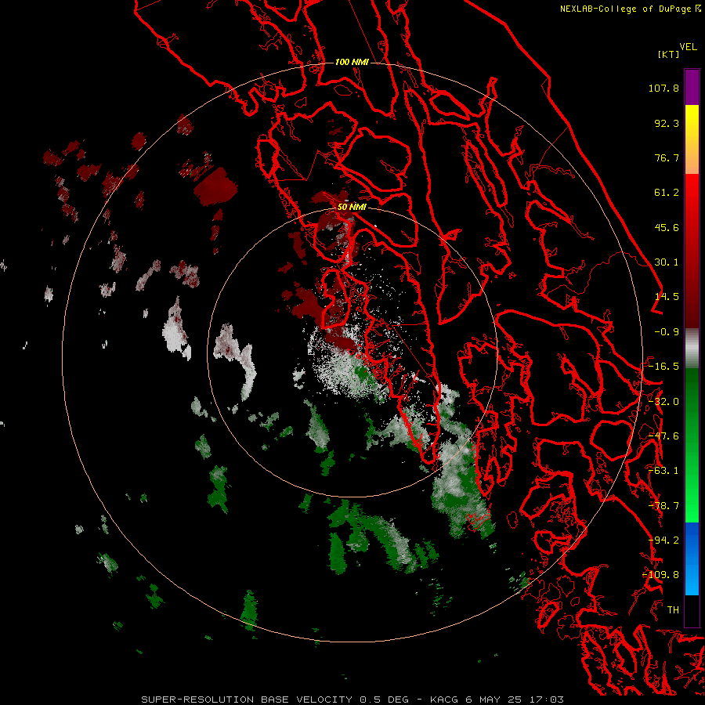Click the 14.5 velocity scale value
This screenshot has width=705, height=705.
667,297
